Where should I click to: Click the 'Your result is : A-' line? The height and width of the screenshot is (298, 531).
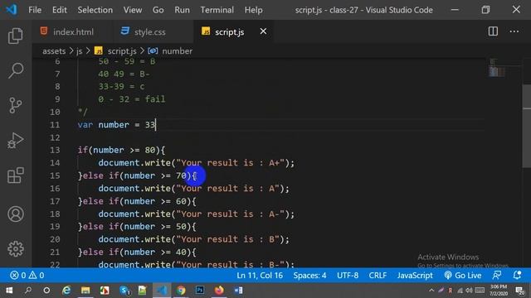(x=197, y=214)
